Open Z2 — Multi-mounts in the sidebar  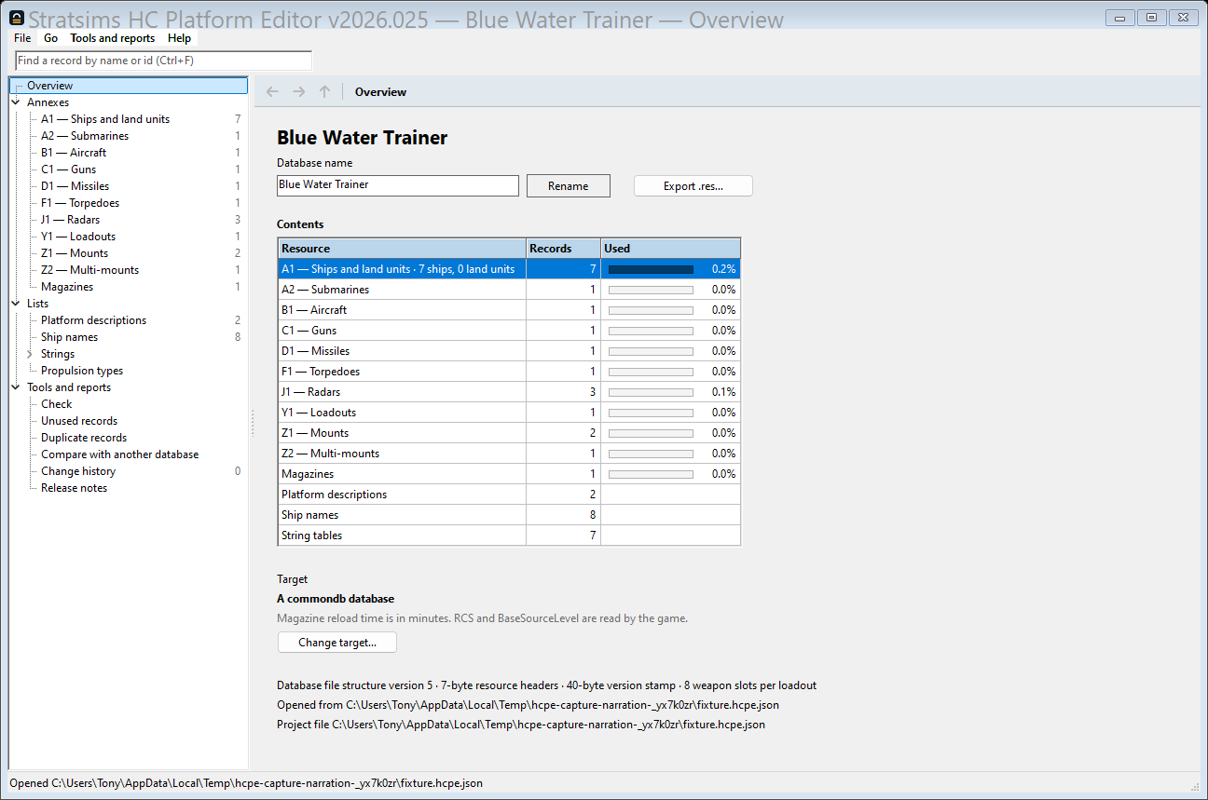(90, 270)
